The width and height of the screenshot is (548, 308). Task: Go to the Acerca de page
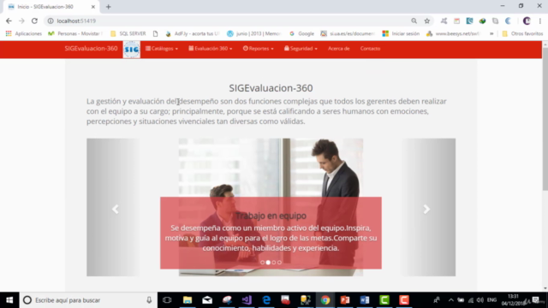coord(339,49)
